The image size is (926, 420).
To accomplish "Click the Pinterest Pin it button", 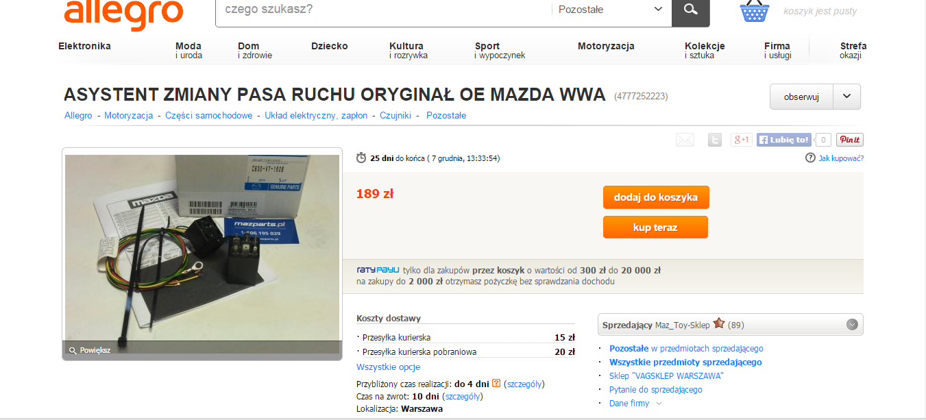I will [850, 140].
